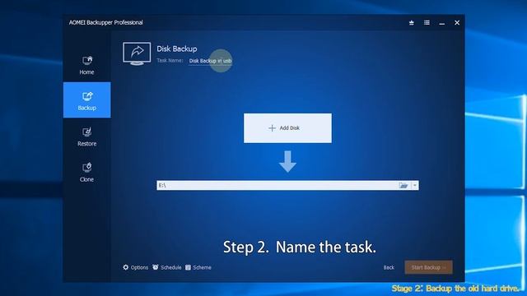Open the backup Scheme settings
Screen dimensions: 527x296
(x=198, y=267)
